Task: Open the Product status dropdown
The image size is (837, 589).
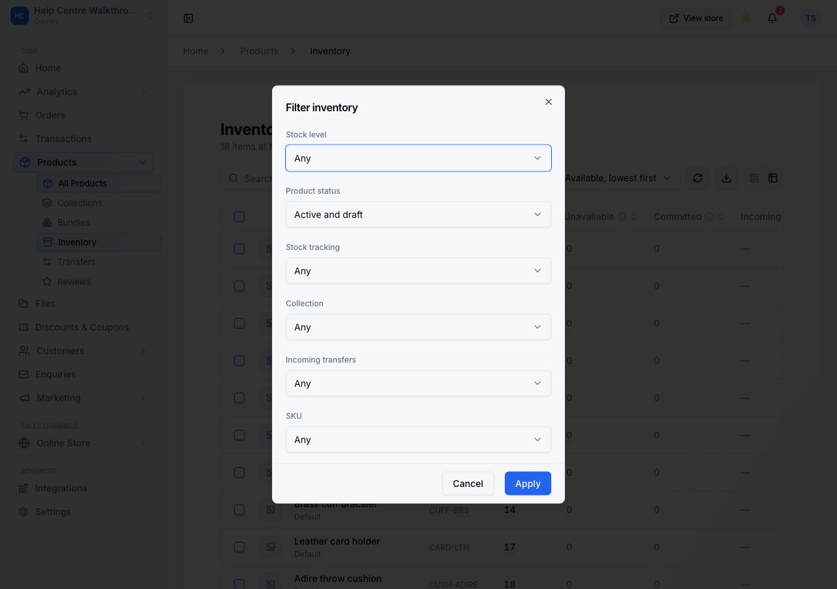Action: tap(418, 215)
